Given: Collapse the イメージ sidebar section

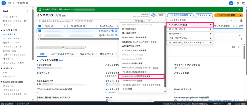Looking at the screenshot, I should pyautogui.click(x=2, y=68).
